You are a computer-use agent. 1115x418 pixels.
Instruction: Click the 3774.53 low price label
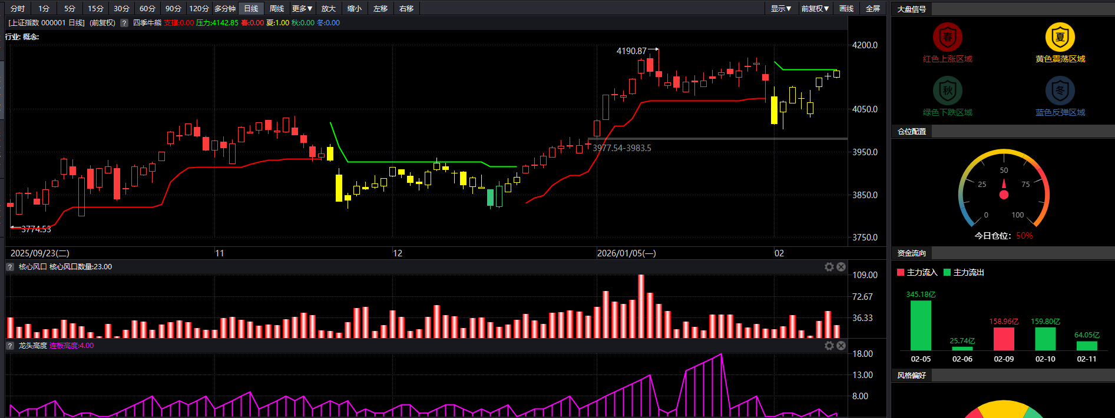point(36,229)
